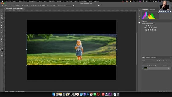Switch to the Навигатор tab
This screenshot has height=97, width=172.
[152, 10]
